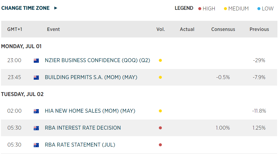Image resolution: width=278 pixels, height=154 pixels.
Task: Expand the Change Time Zone arrow
Action: click(56, 8)
